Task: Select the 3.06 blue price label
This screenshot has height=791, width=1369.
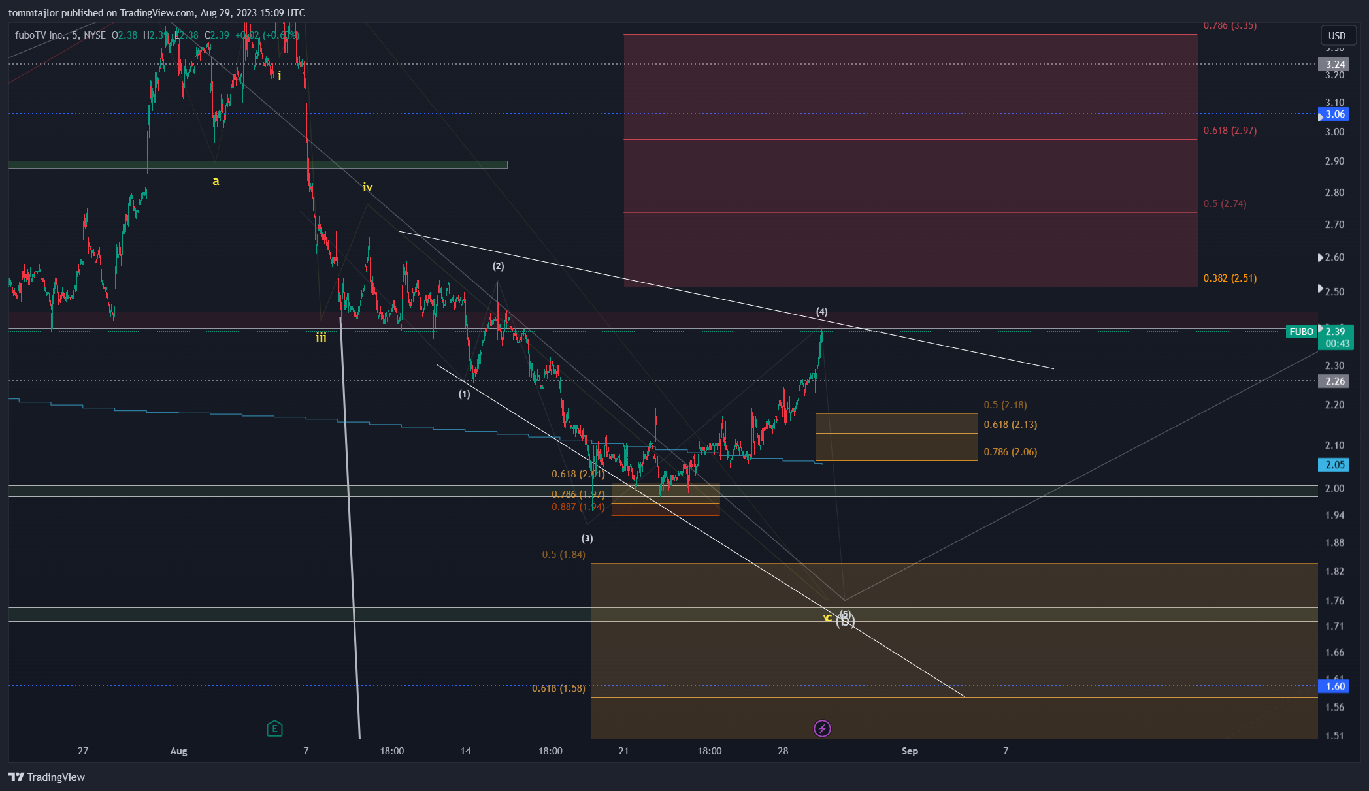Action: pos(1334,114)
